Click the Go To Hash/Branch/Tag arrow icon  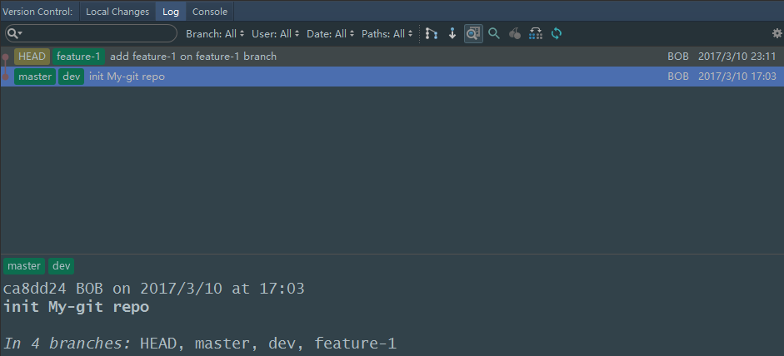coord(452,33)
